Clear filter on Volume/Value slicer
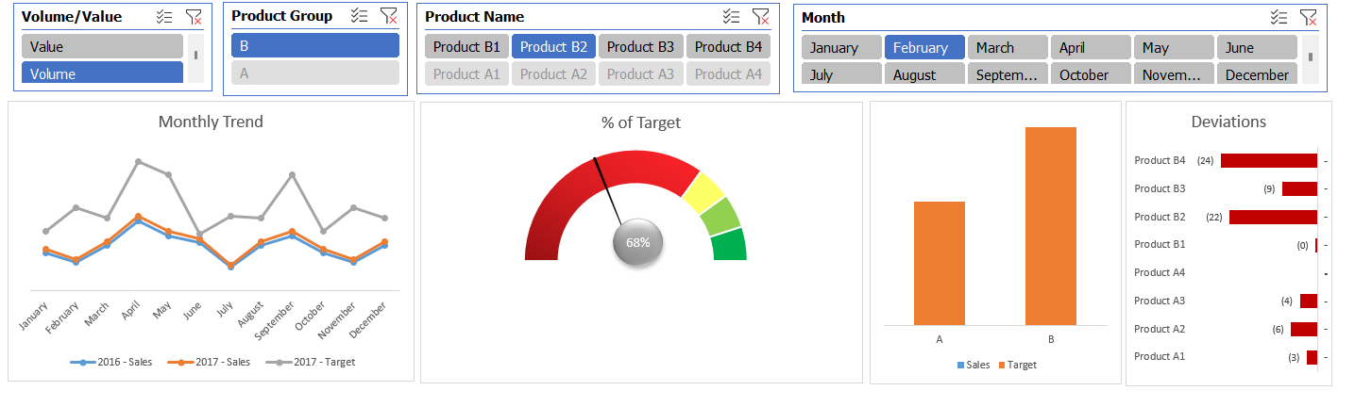Screen dimensions: 1355x407 (x=194, y=17)
